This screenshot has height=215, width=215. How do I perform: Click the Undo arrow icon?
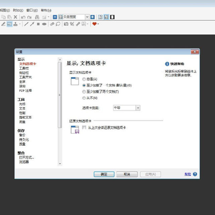pos(23,17)
